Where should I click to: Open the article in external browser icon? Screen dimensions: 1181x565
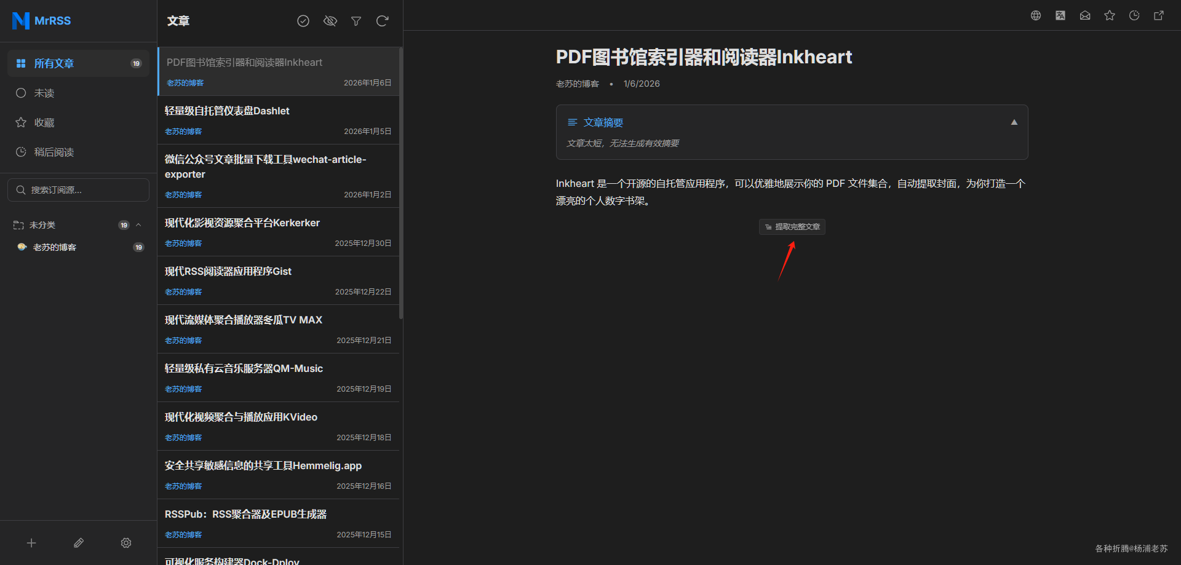click(x=1159, y=15)
